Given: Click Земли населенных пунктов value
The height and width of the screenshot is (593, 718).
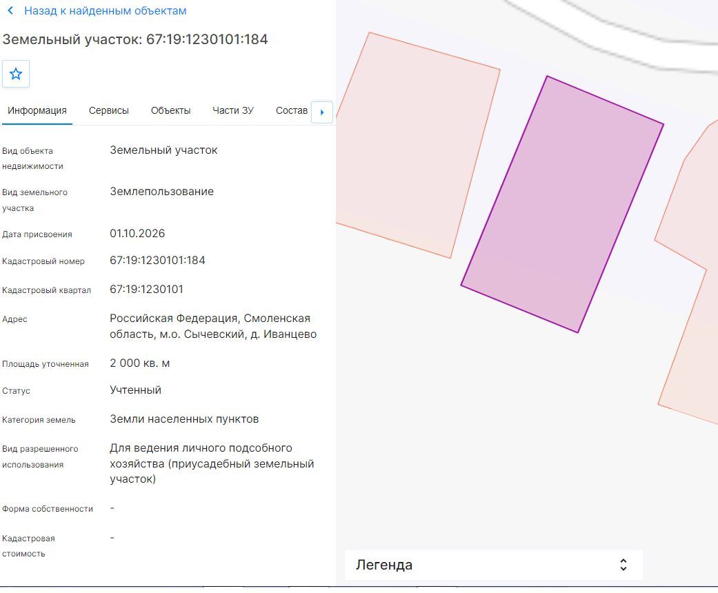Looking at the screenshot, I should click(x=184, y=419).
